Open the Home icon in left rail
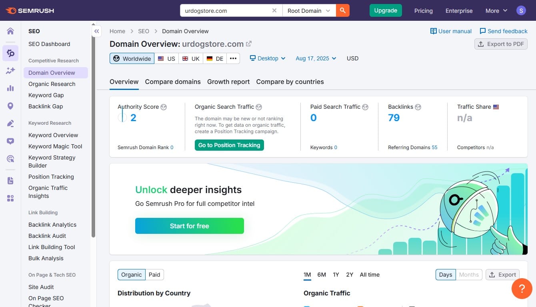 click(10, 31)
